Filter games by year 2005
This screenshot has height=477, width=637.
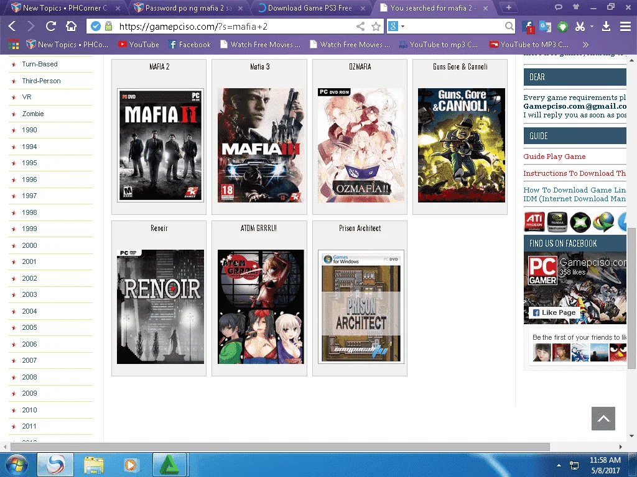29,327
